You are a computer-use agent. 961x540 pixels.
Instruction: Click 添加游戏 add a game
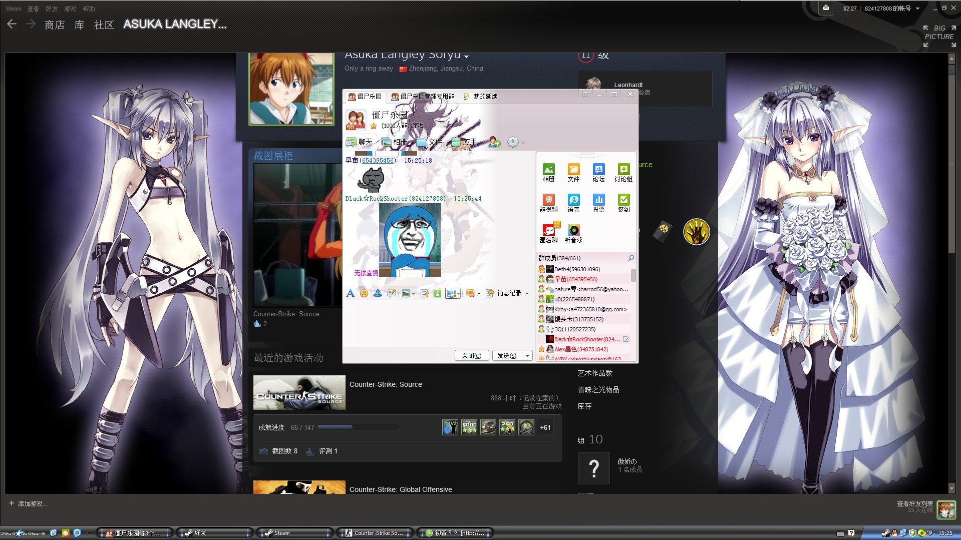[x=28, y=503]
